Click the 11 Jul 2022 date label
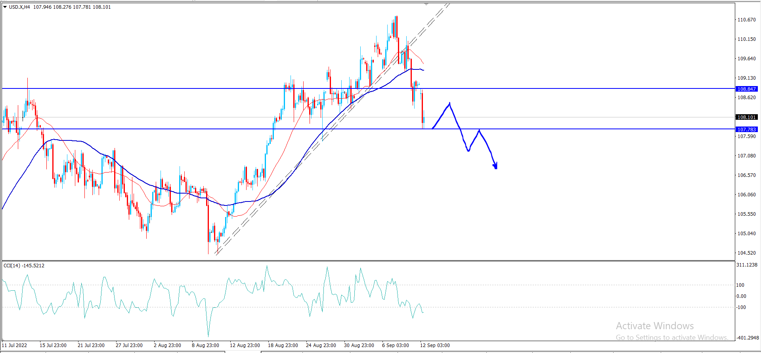This screenshot has width=761, height=353. tap(15, 345)
